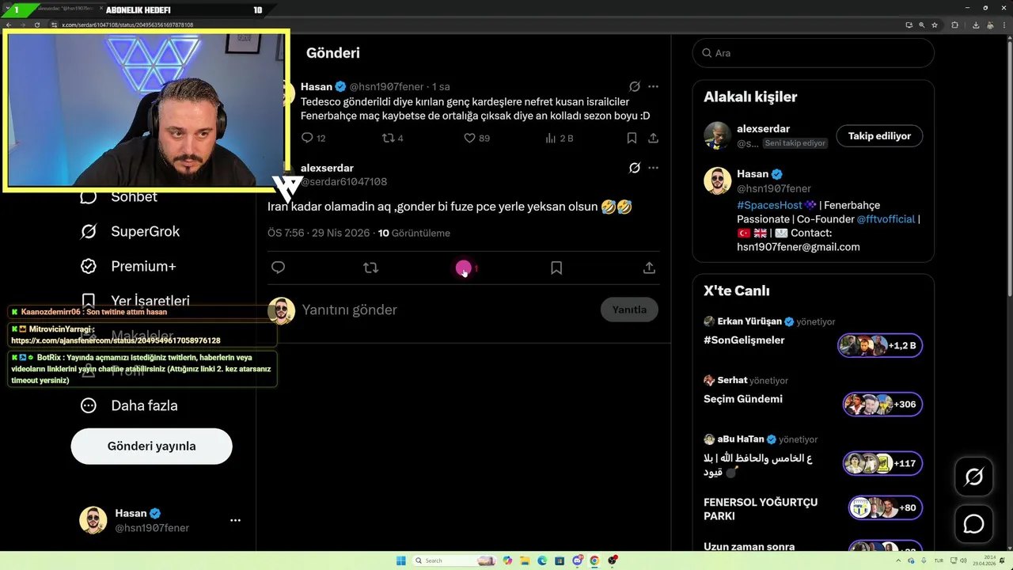Open the +80 listeners pill
This screenshot has width=1013, height=570.
point(886,507)
